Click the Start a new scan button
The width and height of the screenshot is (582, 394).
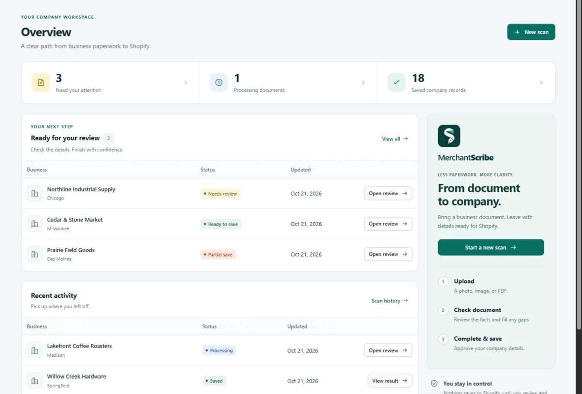click(491, 248)
